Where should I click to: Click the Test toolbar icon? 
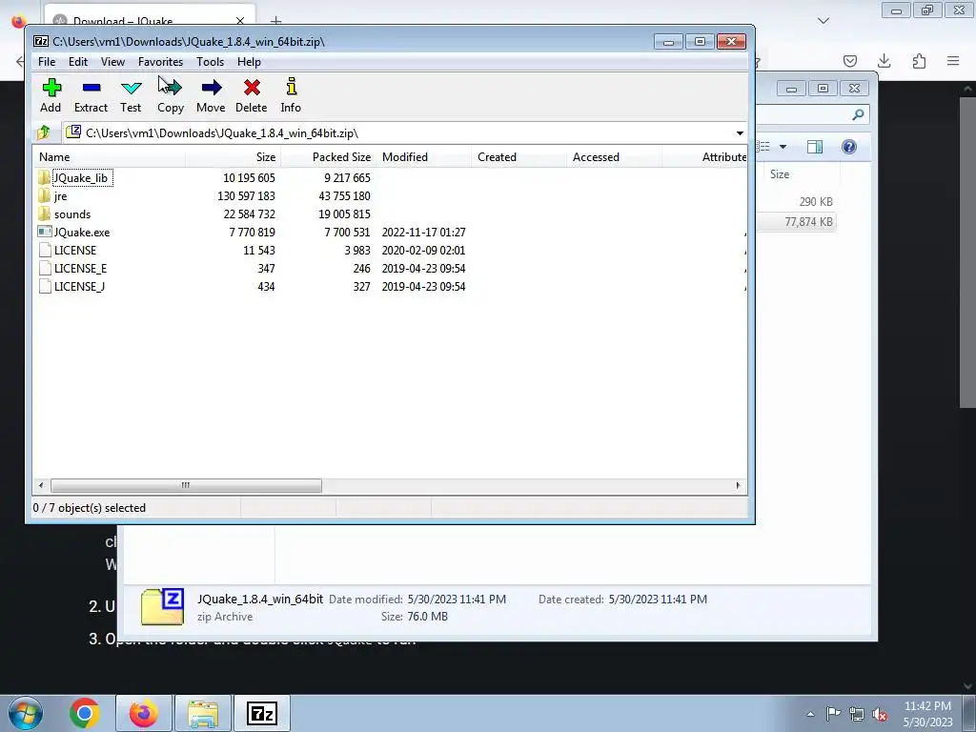[132, 88]
